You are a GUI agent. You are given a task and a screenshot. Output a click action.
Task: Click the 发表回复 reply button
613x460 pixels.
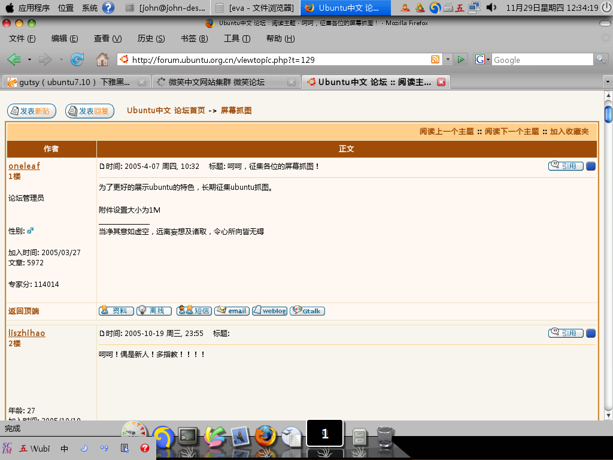click(x=90, y=111)
